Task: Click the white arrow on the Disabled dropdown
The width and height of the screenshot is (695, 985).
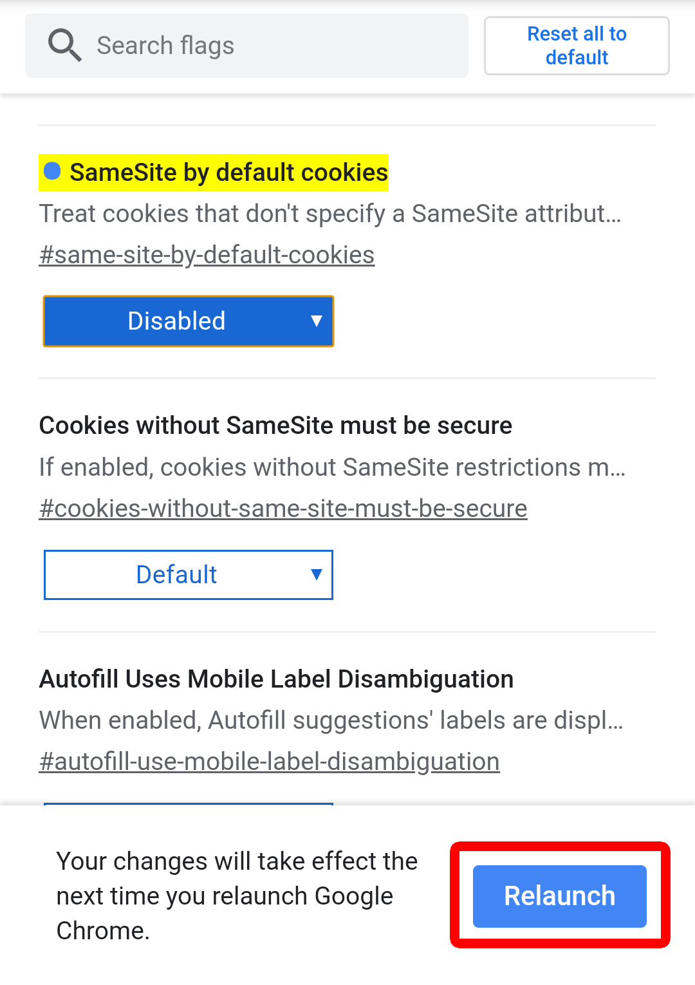Action: [x=316, y=321]
